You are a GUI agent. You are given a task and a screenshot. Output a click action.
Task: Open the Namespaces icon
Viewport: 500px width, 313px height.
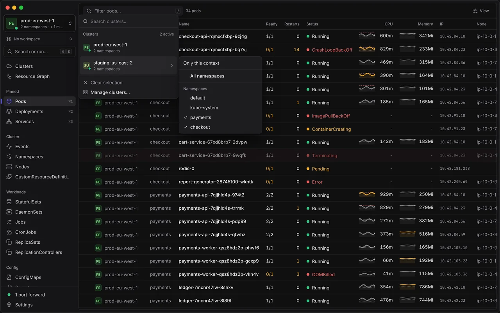click(9, 156)
